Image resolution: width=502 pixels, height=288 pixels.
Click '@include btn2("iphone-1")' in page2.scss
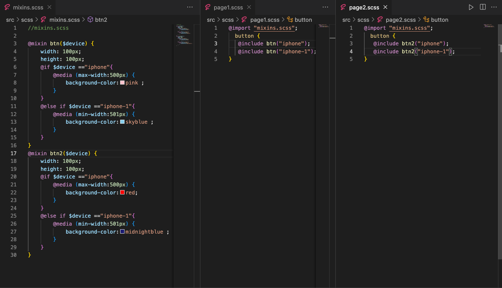(413, 52)
